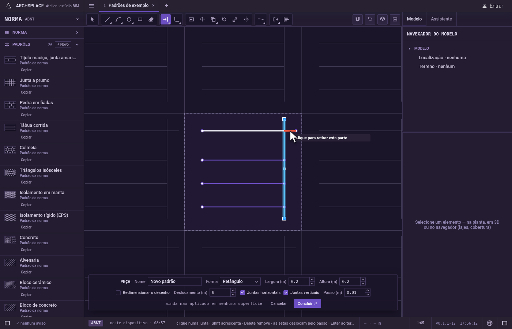Image resolution: width=512 pixels, height=329 pixels.
Task: Select the Rotate tool
Action: (224, 19)
